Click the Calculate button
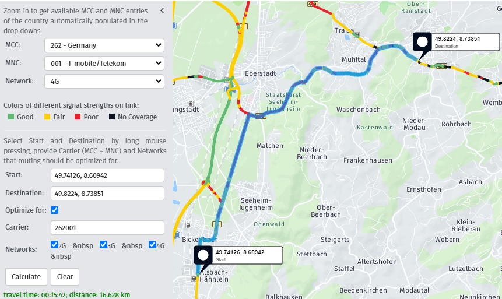This screenshot has width=502, height=299. (26, 277)
